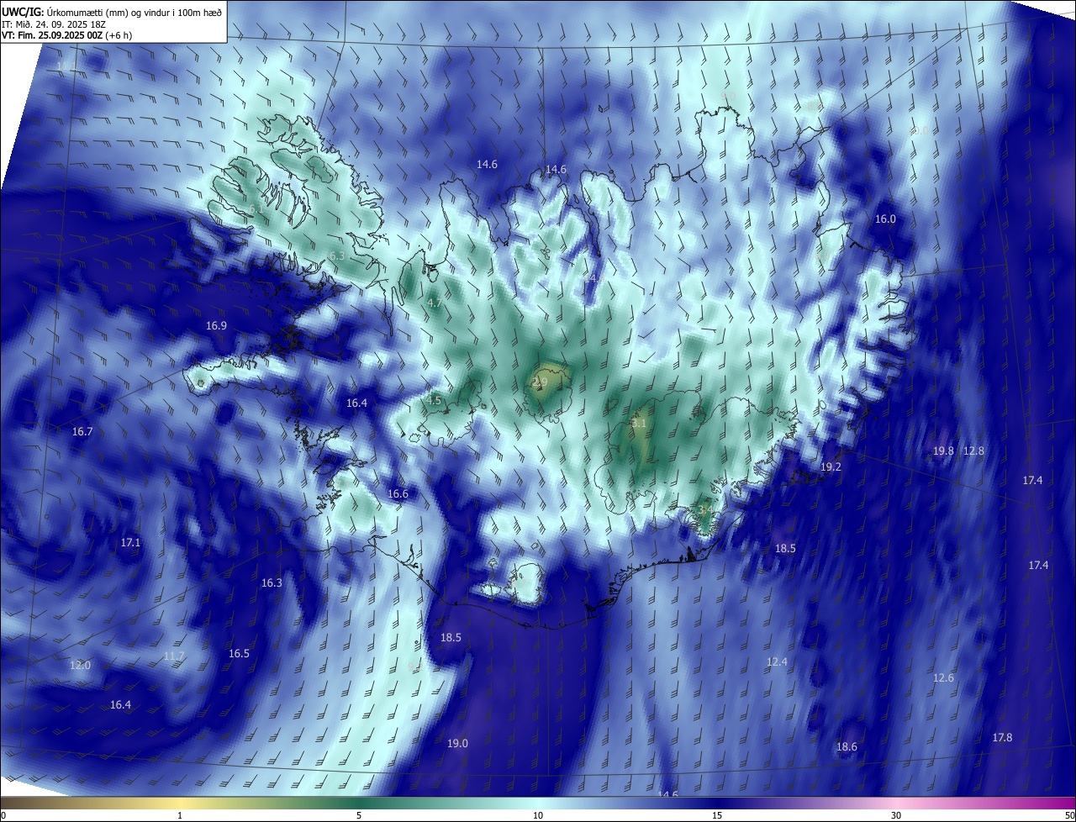Screen dimensions: 1076x822
Task: Click the colorbar tick label 10
Action: [538, 815]
